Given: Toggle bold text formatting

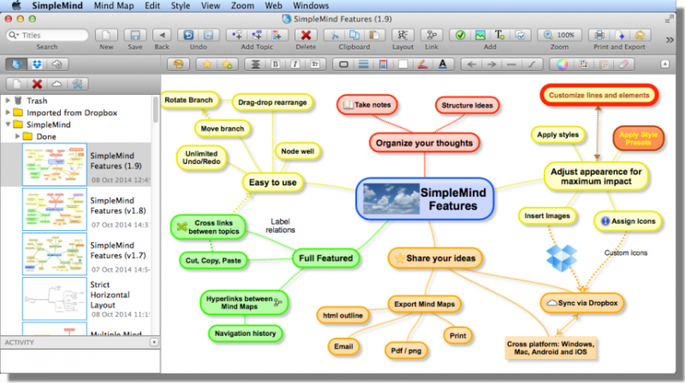Looking at the screenshot, I should pyautogui.click(x=275, y=64).
